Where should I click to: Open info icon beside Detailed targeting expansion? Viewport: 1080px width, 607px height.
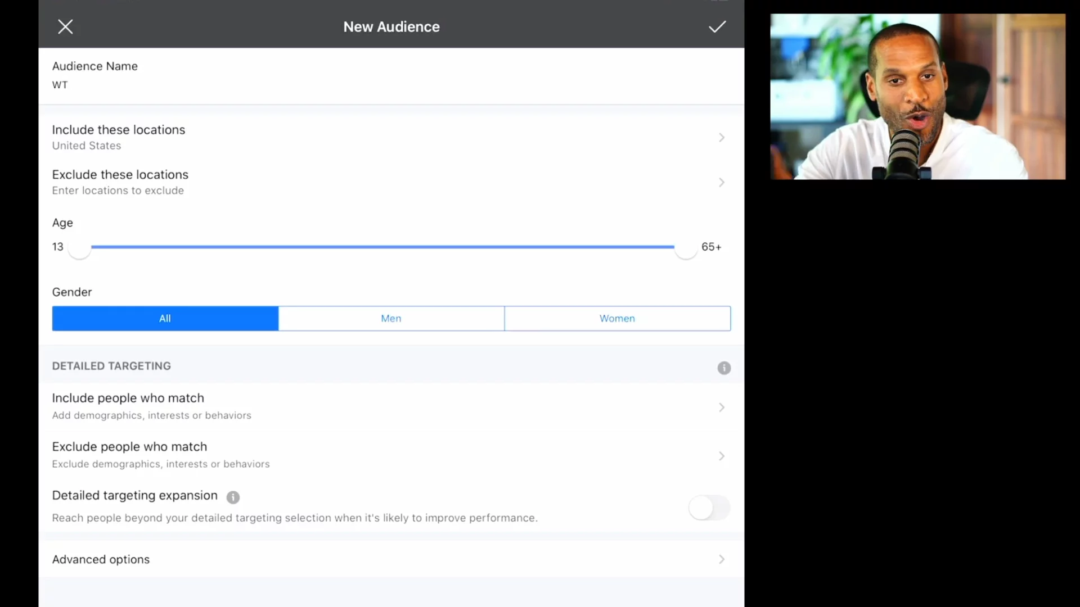pyautogui.click(x=233, y=497)
